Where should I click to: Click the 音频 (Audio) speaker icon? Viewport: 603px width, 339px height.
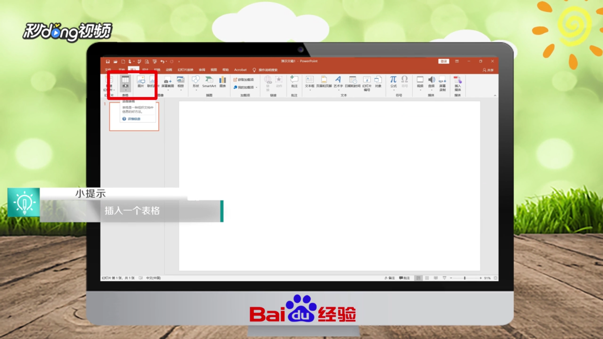click(431, 82)
